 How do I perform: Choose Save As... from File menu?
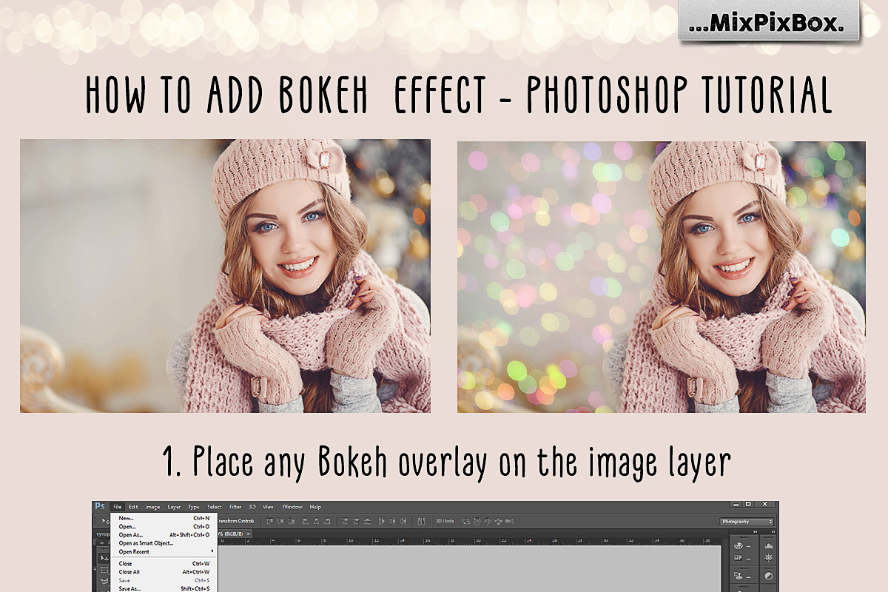pos(164,589)
